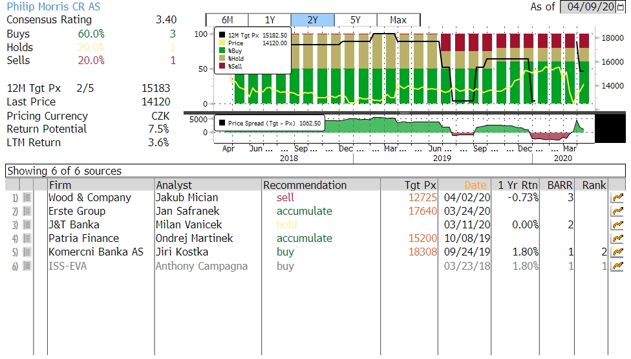Image resolution: width=631 pixels, height=359 pixels.
Task: Sort table by BARR column
Action: (557, 185)
